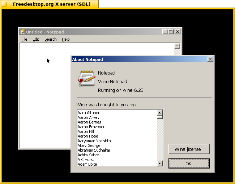Click the Wine Notepad icon in About dialog

click(86, 78)
